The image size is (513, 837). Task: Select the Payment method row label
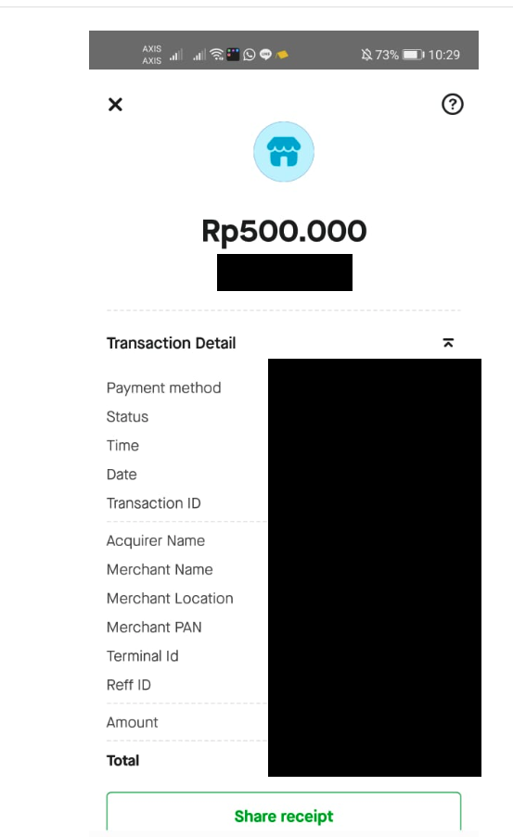pyautogui.click(x=163, y=388)
